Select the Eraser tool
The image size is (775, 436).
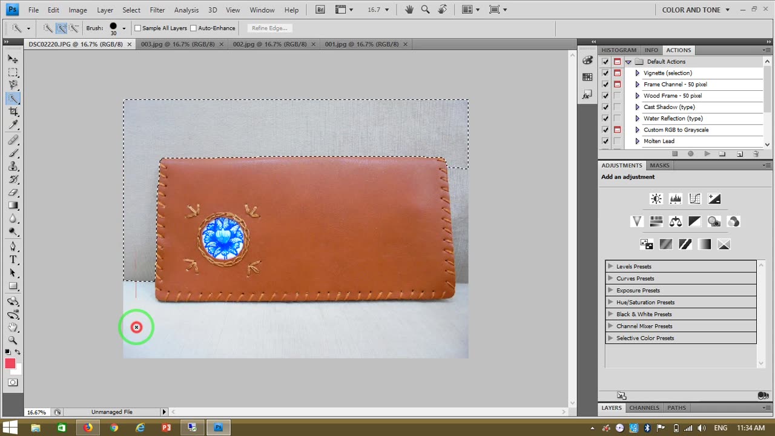click(13, 193)
